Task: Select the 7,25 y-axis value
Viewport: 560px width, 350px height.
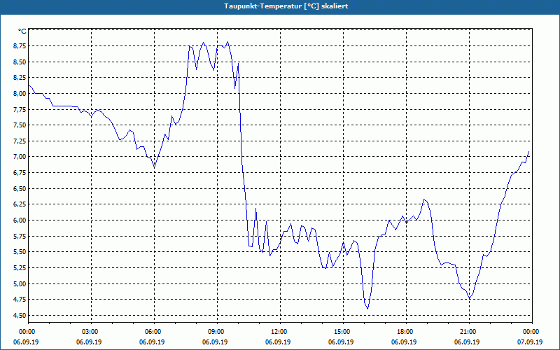Action: (x=20, y=141)
